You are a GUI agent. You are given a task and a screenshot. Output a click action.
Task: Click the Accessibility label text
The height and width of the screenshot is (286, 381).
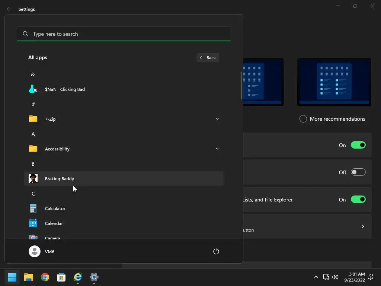click(x=57, y=149)
